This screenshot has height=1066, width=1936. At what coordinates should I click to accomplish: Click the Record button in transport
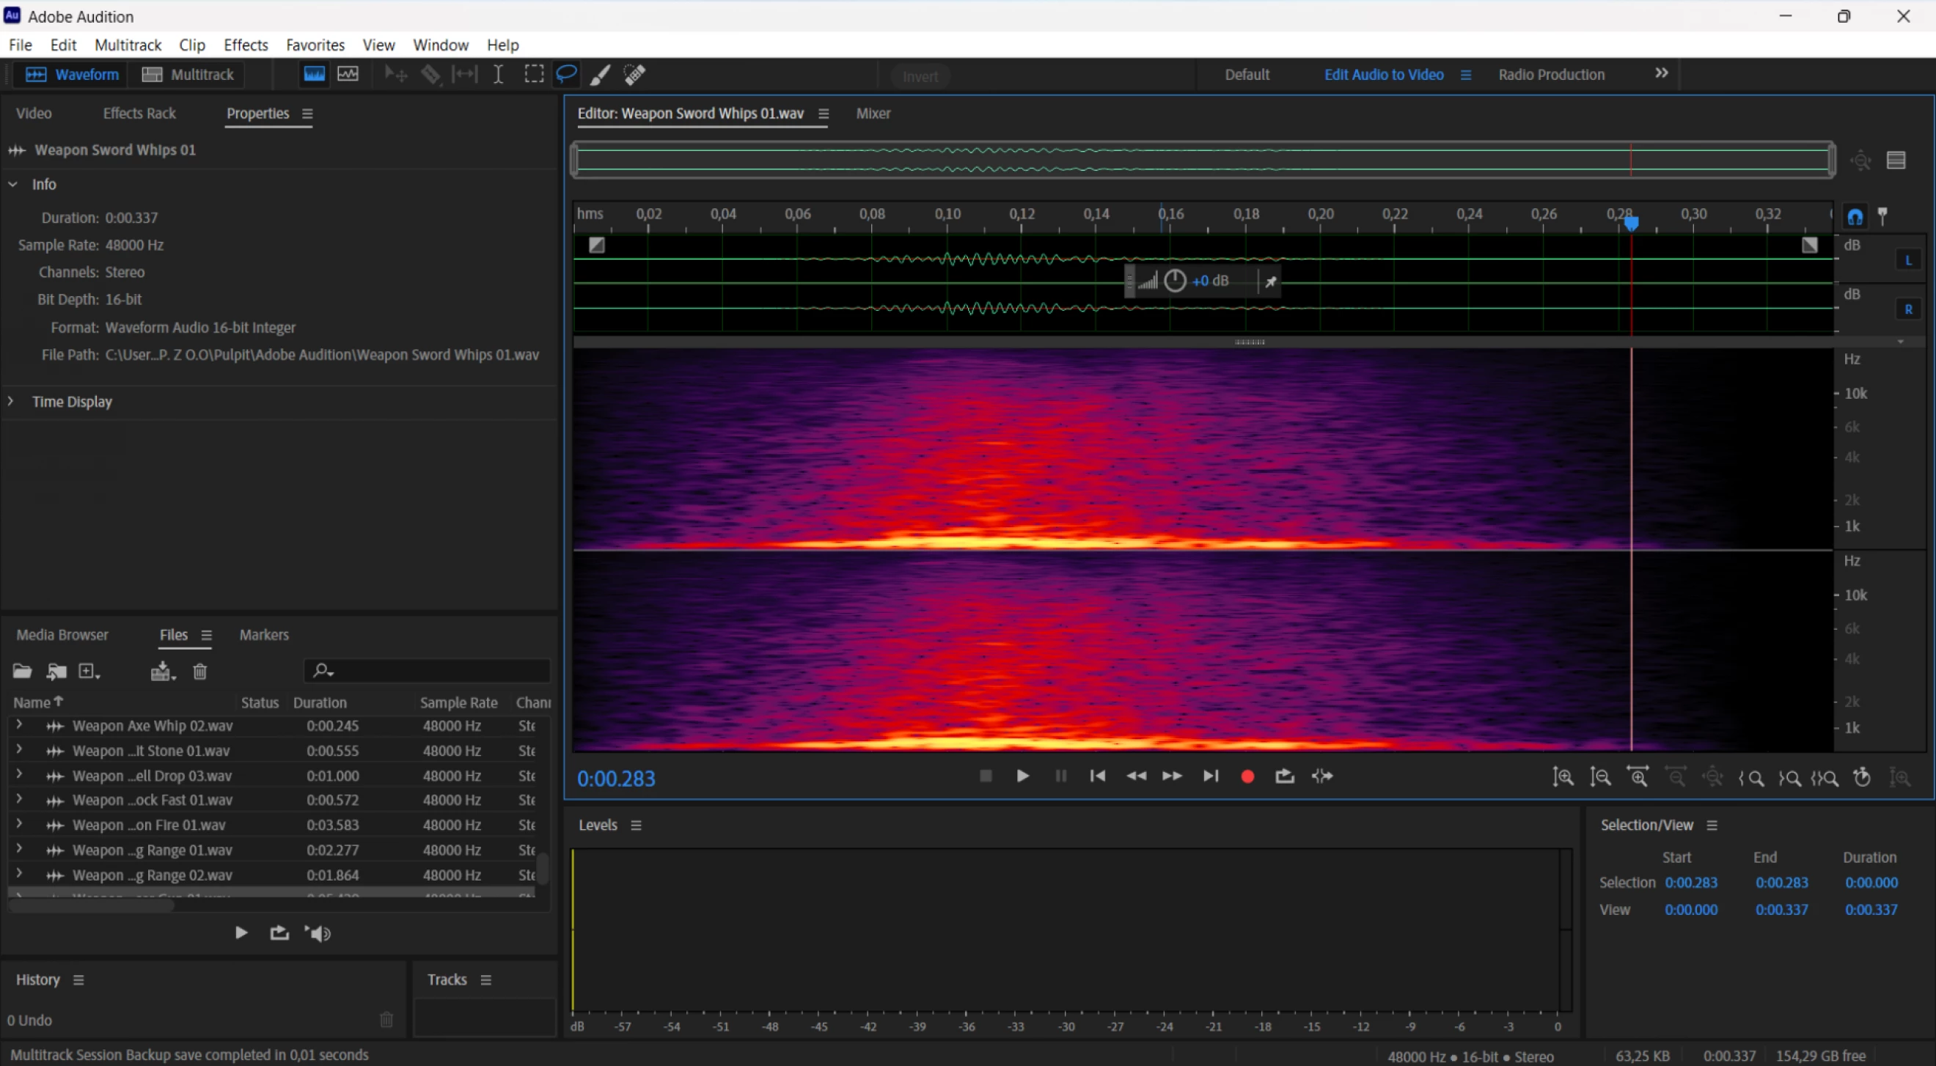(x=1247, y=776)
